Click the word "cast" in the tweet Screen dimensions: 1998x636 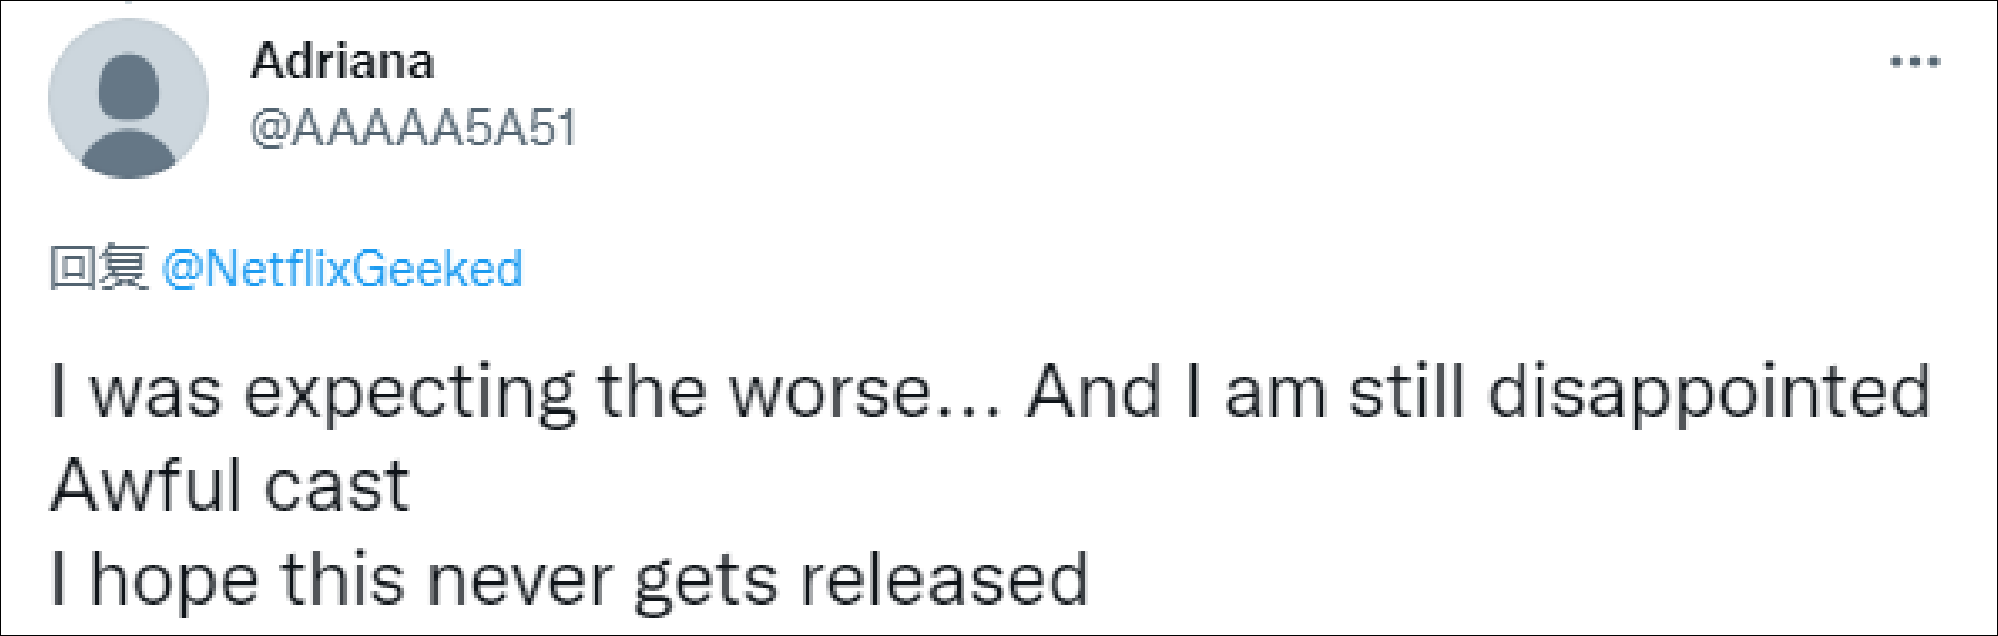click(337, 486)
